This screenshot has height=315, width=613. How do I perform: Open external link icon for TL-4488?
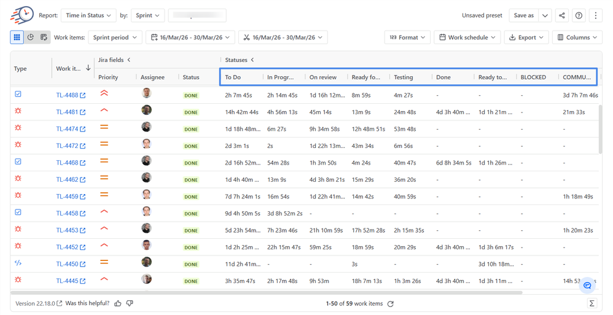[x=83, y=95]
